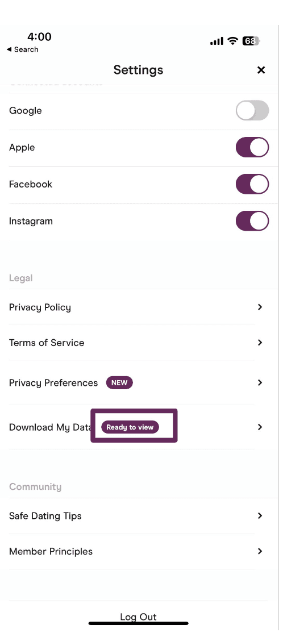The image size is (283, 633).
Task: Enable the Google connected account switch
Action: pyautogui.click(x=252, y=111)
